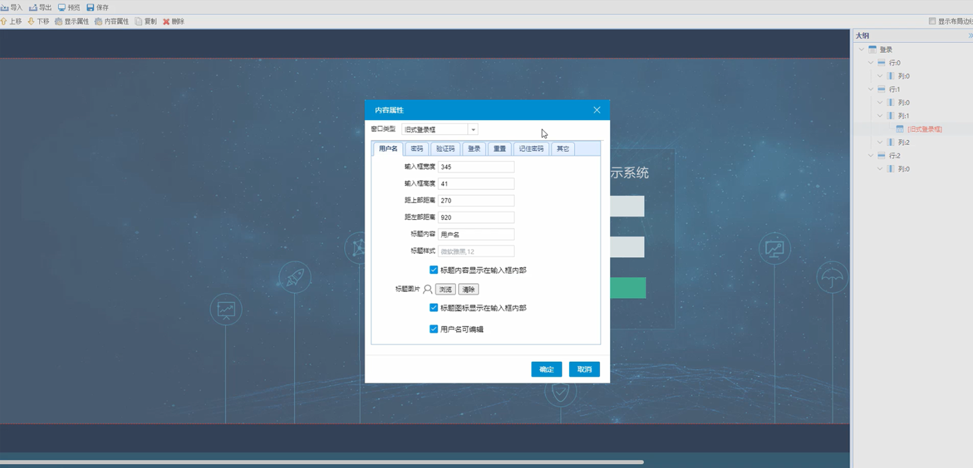Open 显示属性 (Display properties) gear icon
973x468 pixels.
click(x=58, y=21)
